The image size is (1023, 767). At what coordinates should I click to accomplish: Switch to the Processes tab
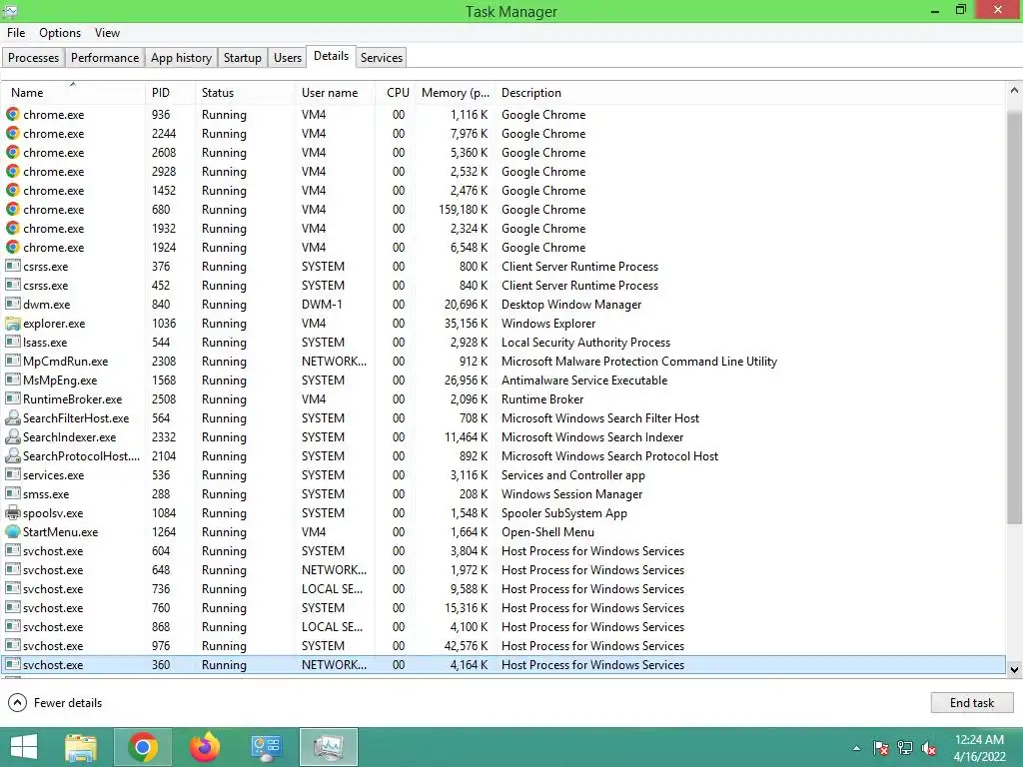[x=33, y=57]
